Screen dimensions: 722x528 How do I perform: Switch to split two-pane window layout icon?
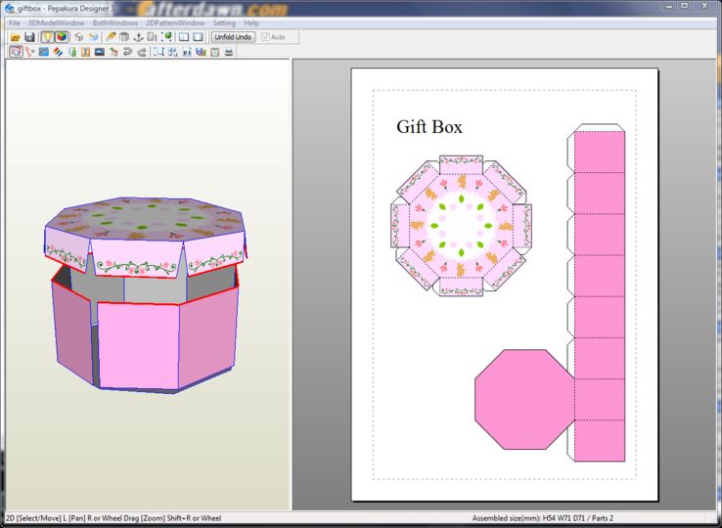point(184,37)
